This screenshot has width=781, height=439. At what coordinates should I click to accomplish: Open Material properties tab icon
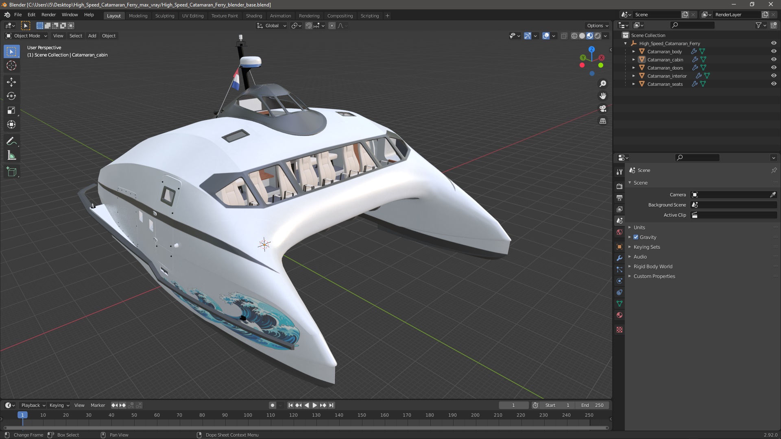[620, 315]
